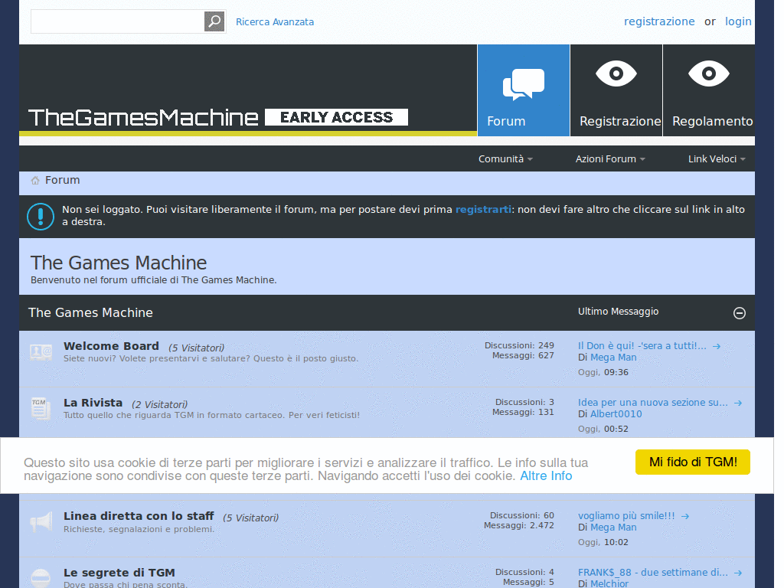Open the Le segrete di TGM forum
784x588 pixels.
[x=119, y=573]
